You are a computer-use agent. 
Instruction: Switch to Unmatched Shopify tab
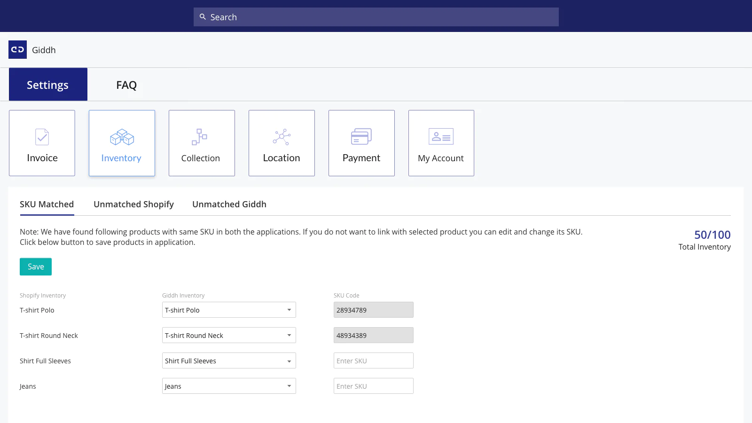[x=133, y=204]
